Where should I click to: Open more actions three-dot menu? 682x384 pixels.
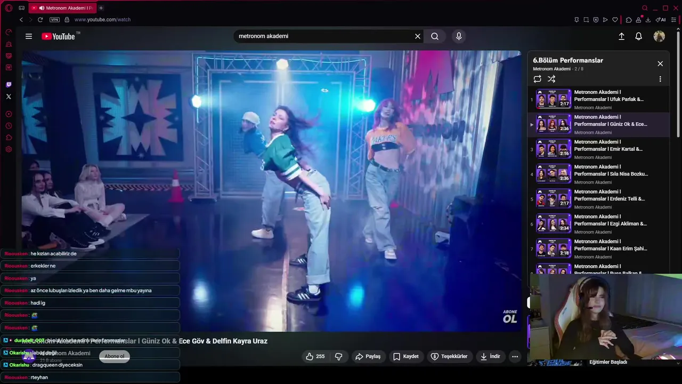tap(515, 356)
